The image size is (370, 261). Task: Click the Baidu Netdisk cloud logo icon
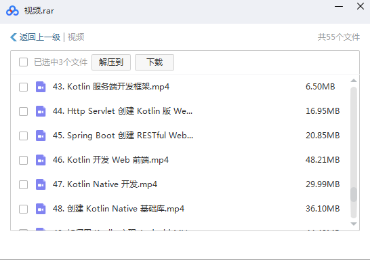[x=12, y=11]
